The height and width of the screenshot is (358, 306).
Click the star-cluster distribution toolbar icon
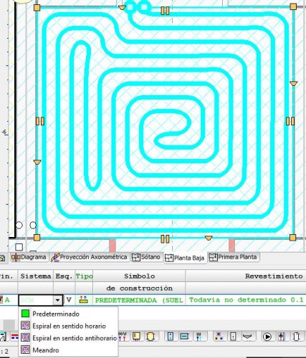219,337
